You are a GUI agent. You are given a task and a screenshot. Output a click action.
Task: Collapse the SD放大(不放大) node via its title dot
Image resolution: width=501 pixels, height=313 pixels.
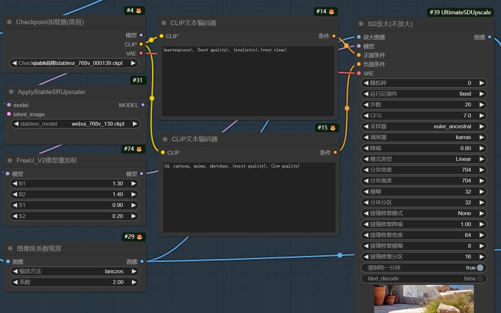361,24
